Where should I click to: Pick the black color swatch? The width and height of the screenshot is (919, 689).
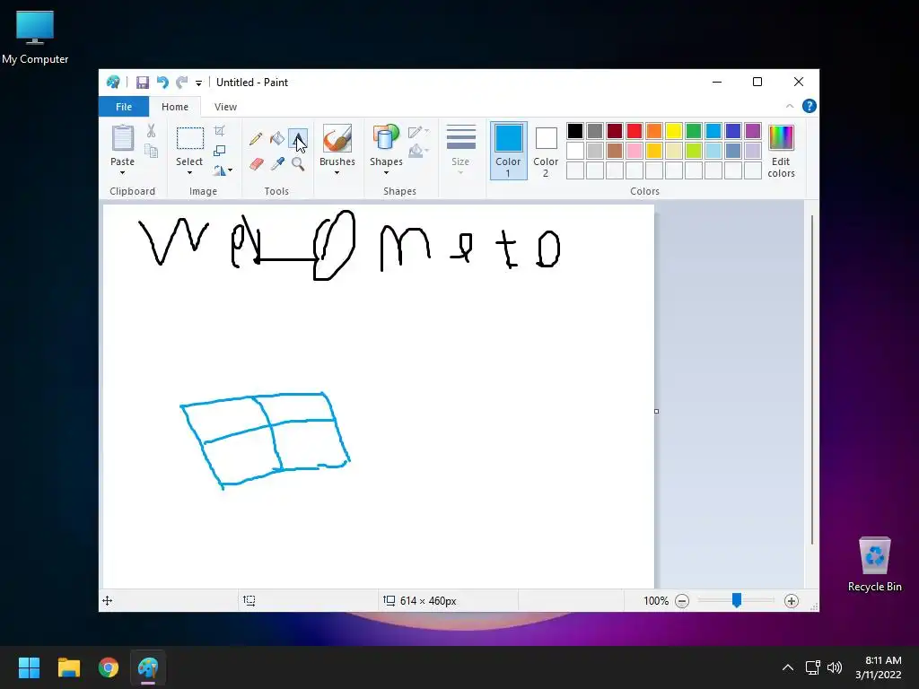coord(575,131)
